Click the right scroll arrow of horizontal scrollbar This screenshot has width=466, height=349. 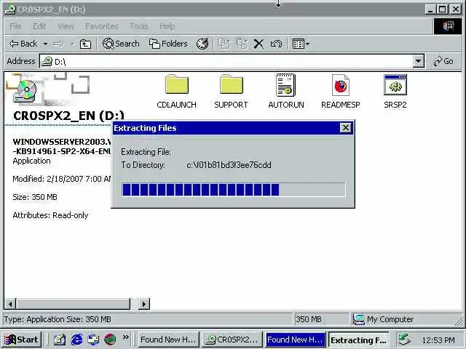[144, 304]
